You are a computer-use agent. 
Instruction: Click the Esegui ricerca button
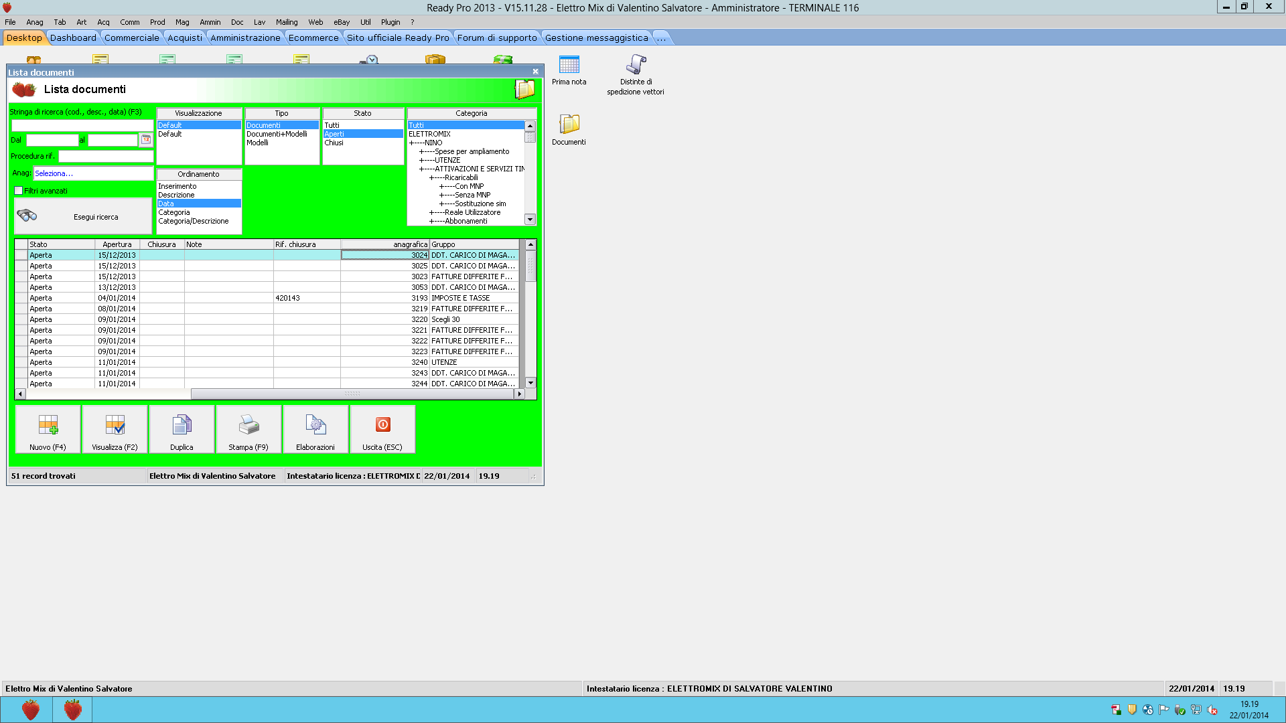coord(83,216)
